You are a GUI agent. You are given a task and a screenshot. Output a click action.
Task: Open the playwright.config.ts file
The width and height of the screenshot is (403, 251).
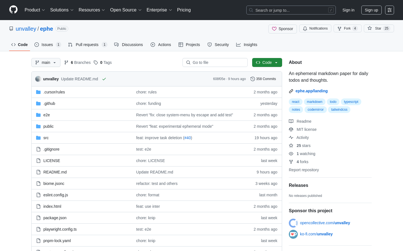pos(60,229)
